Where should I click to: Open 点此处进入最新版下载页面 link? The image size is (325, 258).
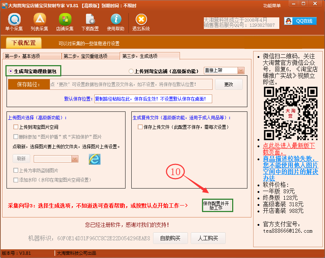point(289,149)
